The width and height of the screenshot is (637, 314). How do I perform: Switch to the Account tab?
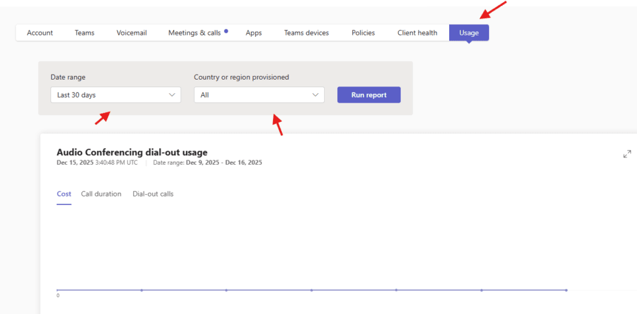tap(40, 33)
